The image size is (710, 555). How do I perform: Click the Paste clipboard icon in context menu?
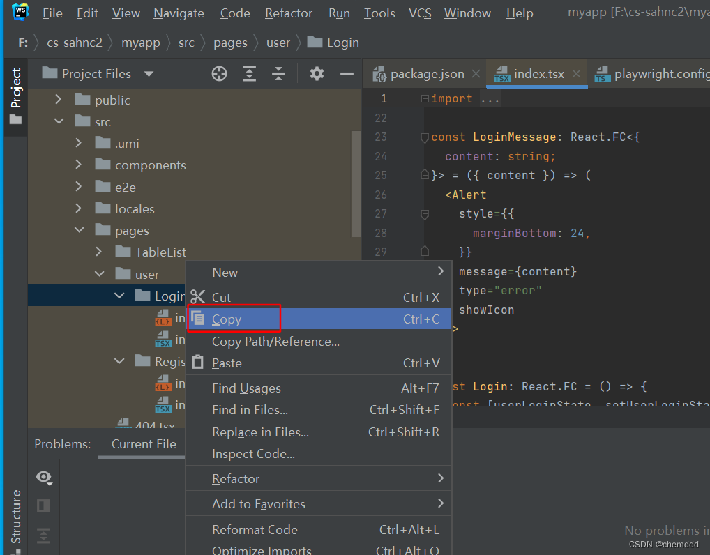[x=198, y=362]
